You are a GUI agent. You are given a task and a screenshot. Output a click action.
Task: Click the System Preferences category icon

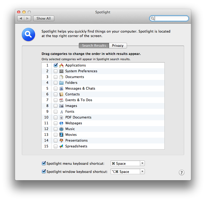click(x=61, y=71)
